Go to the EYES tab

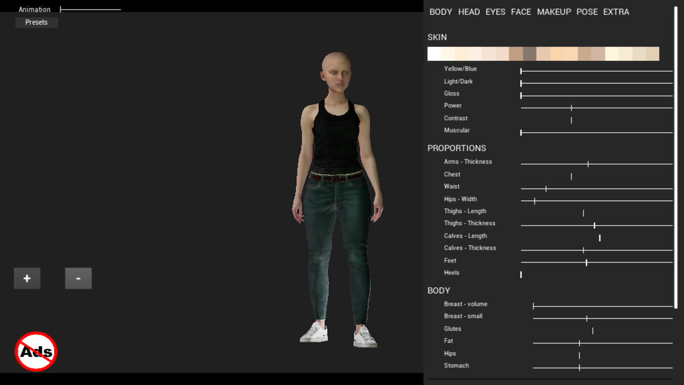point(495,12)
